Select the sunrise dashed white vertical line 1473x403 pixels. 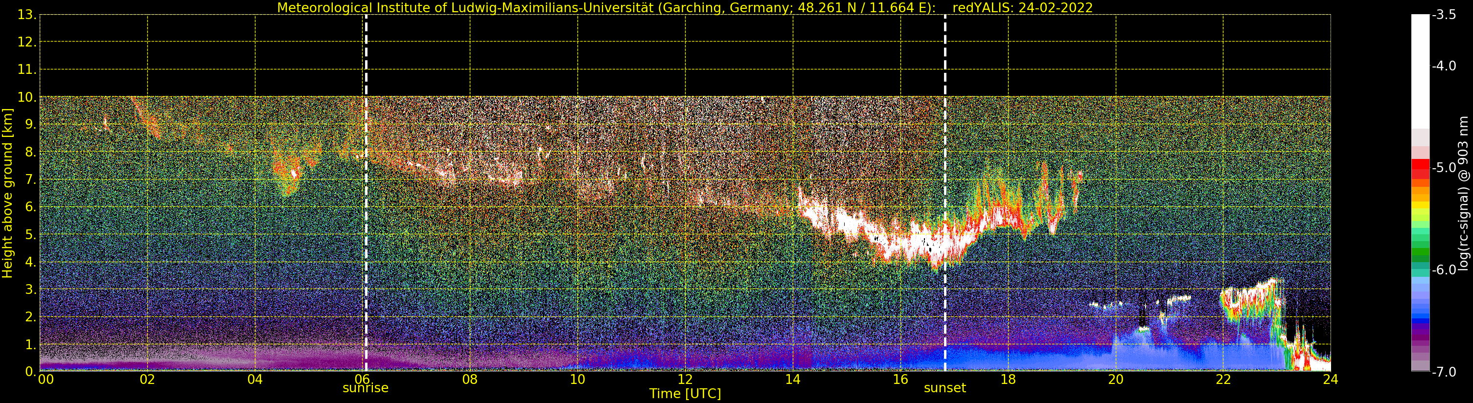[366, 193]
